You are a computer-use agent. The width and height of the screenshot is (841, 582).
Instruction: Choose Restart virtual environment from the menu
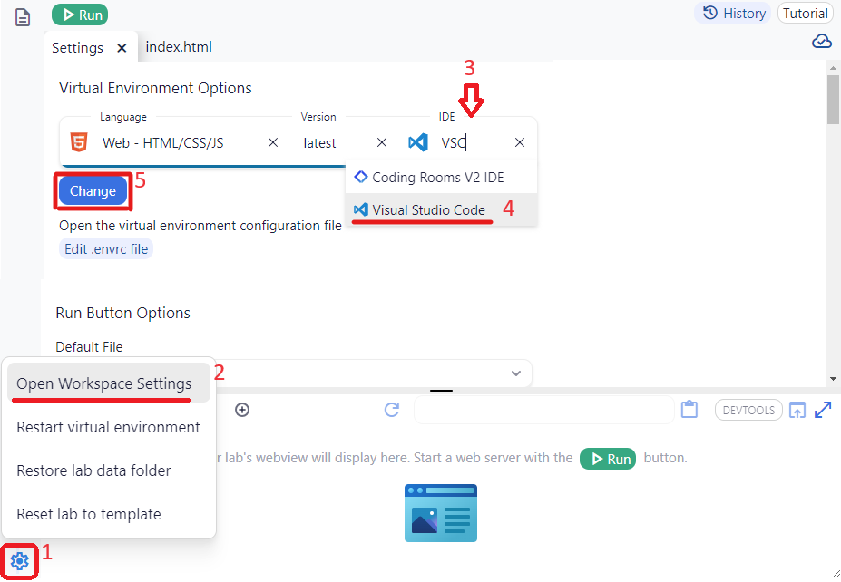[x=108, y=426]
